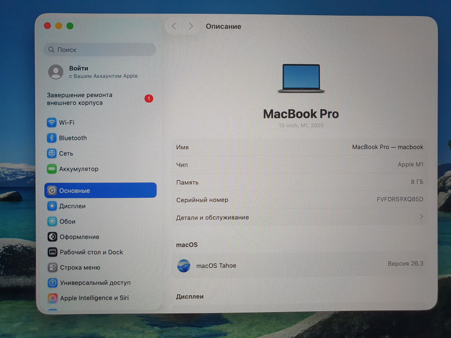Click the Чип row label
Screen dimensions: 451x338
pos(182,165)
